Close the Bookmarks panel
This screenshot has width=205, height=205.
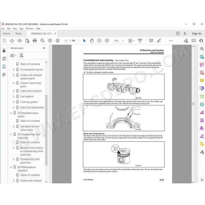point(44,48)
